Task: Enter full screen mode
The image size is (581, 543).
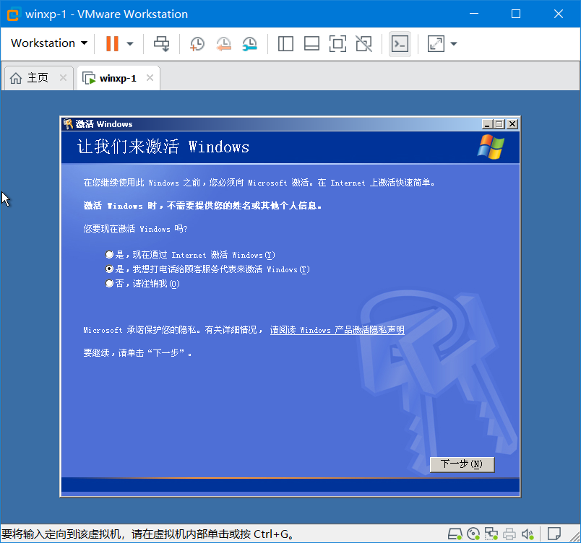Action: point(337,43)
